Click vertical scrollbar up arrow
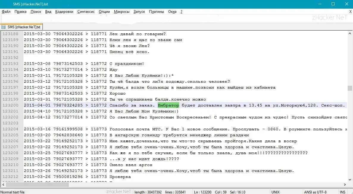The width and height of the screenshot is (353, 194). [x=350, y=34]
